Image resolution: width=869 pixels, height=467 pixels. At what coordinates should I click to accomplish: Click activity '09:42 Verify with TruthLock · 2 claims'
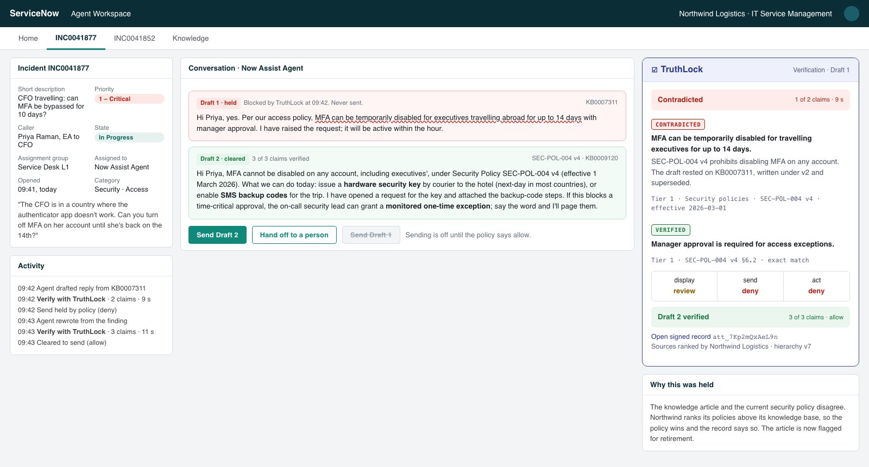[x=84, y=299]
